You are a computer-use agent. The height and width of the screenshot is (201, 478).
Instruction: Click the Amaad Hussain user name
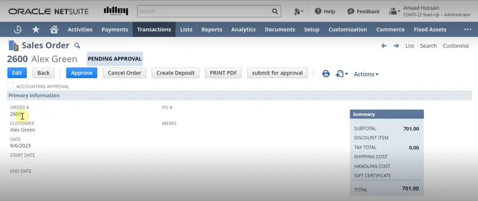pyautogui.click(x=421, y=8)
